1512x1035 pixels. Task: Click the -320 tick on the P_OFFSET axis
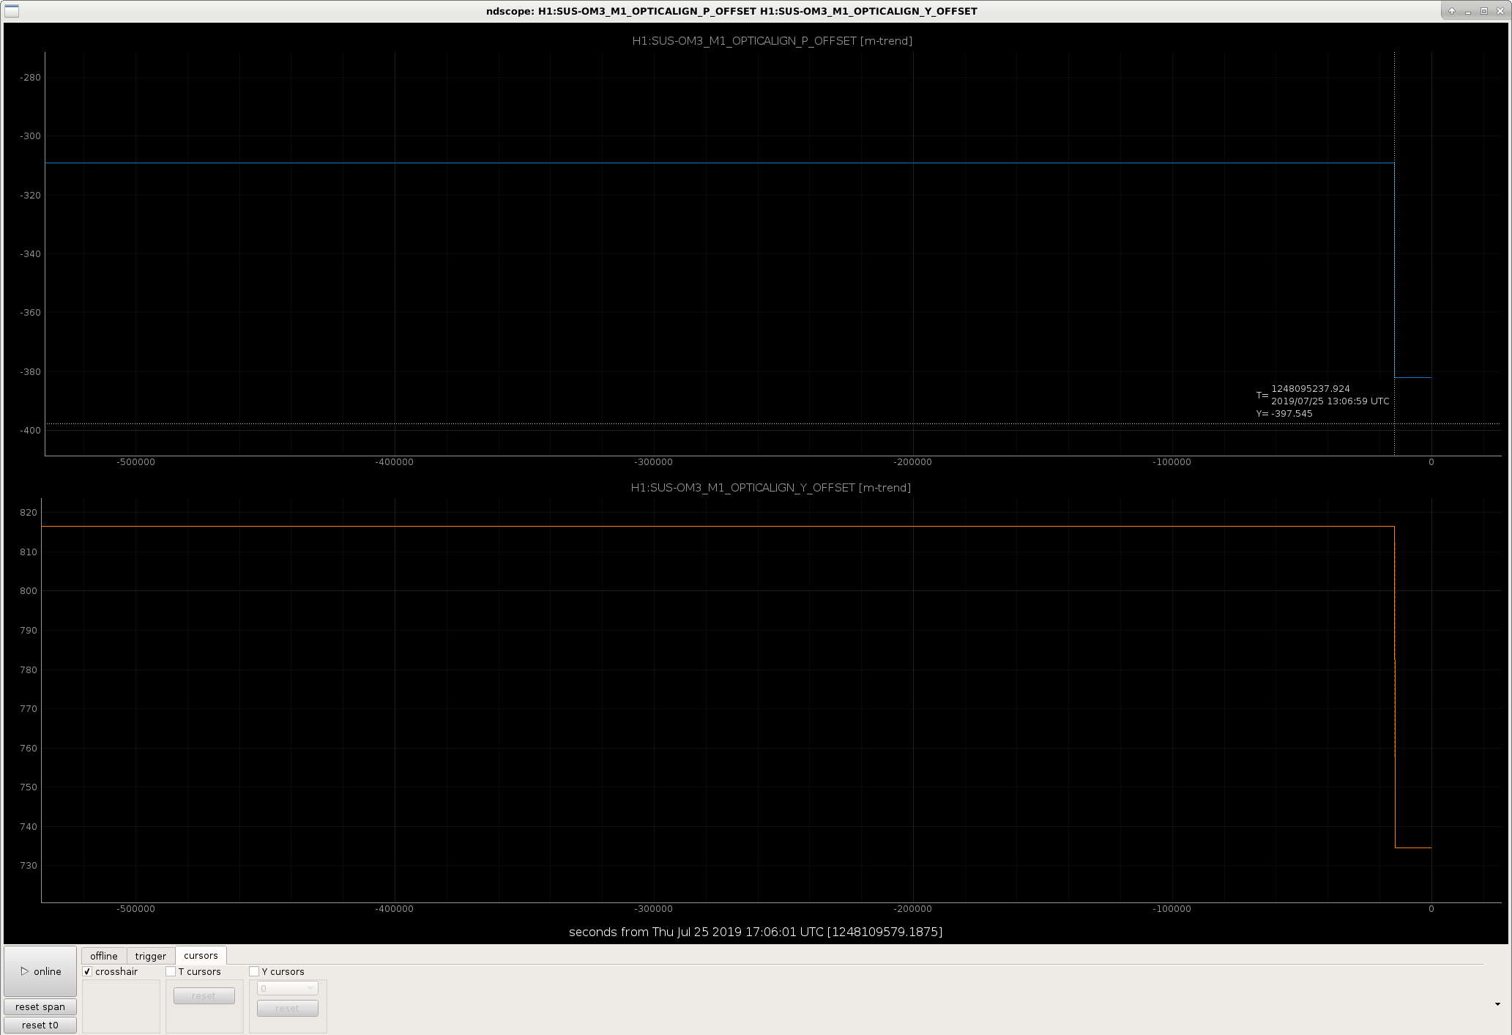coord(31,196)
